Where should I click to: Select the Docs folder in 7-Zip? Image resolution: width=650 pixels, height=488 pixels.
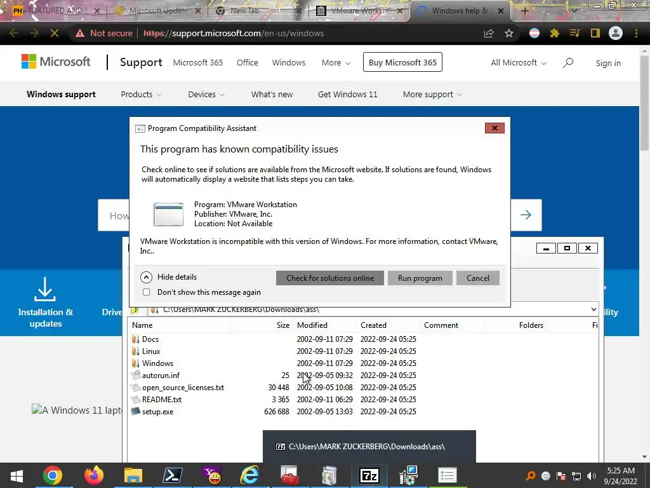[150, 339]
